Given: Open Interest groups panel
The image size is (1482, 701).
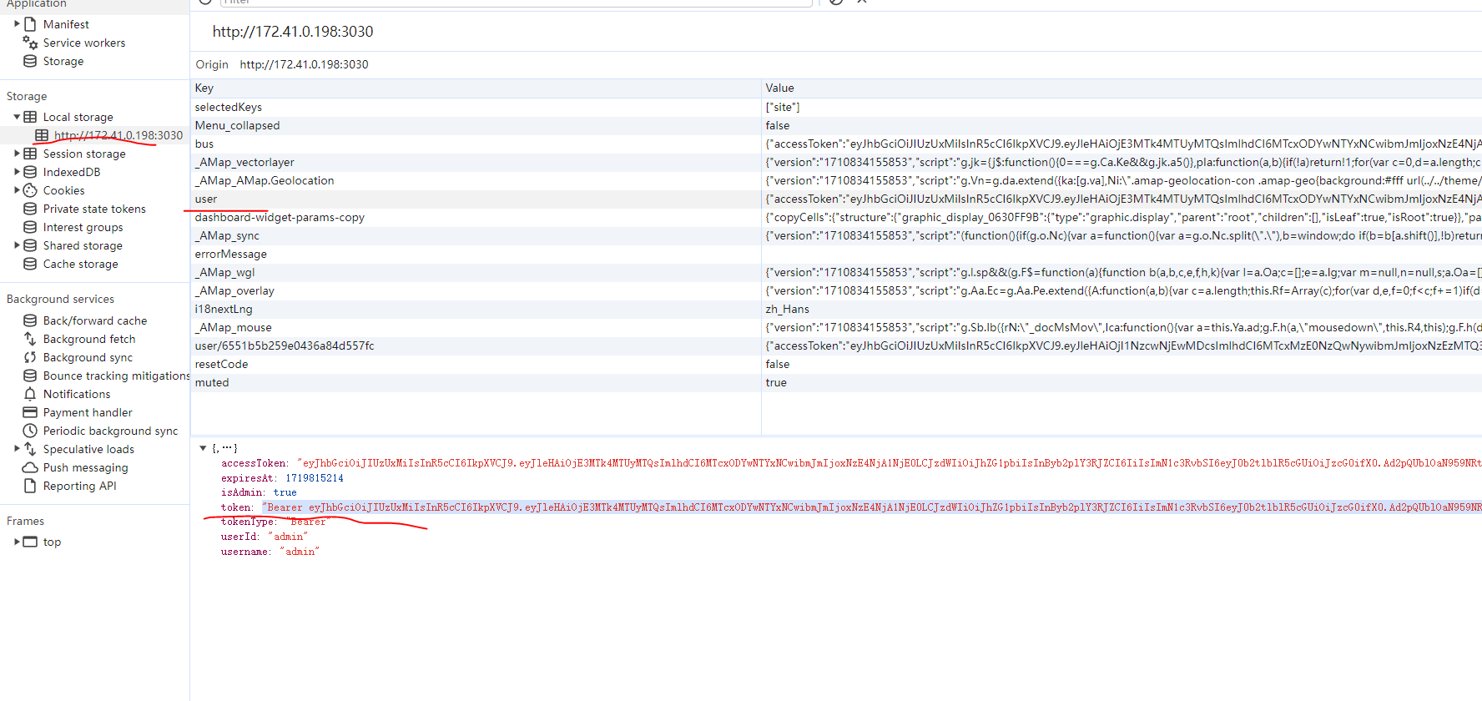Looking at the screenshot, I should click(x=83, y=227).
